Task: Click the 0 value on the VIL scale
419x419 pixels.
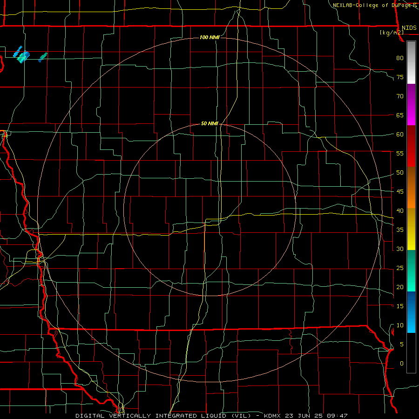Action: click(402, 364)
